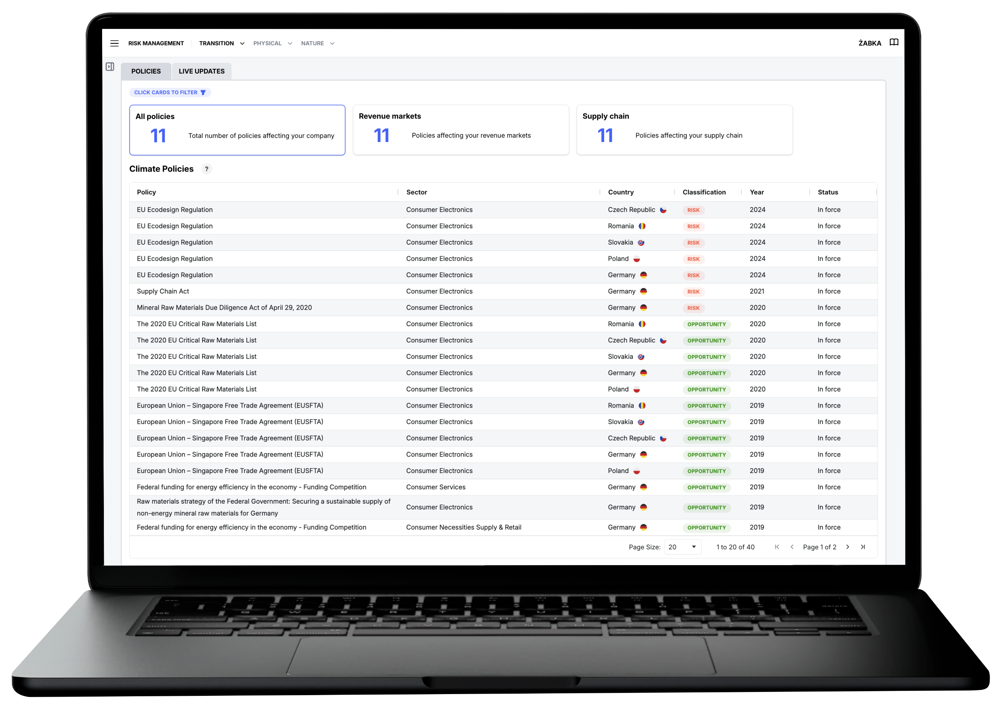Open Climate Policies help question mark
998x708 pixels.
coord(207,169)
